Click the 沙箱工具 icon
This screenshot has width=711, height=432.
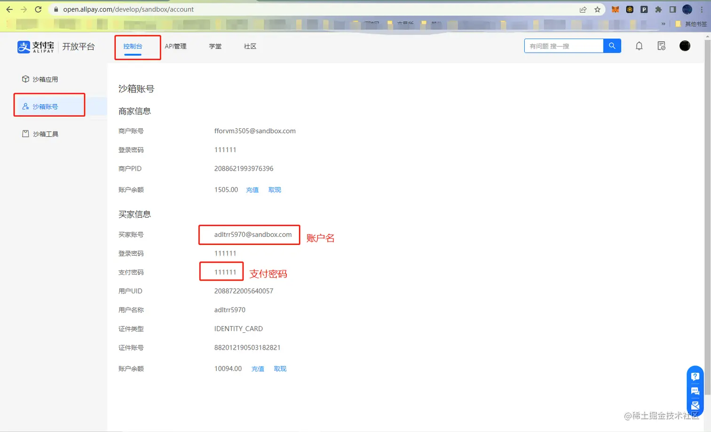point(25,134)
